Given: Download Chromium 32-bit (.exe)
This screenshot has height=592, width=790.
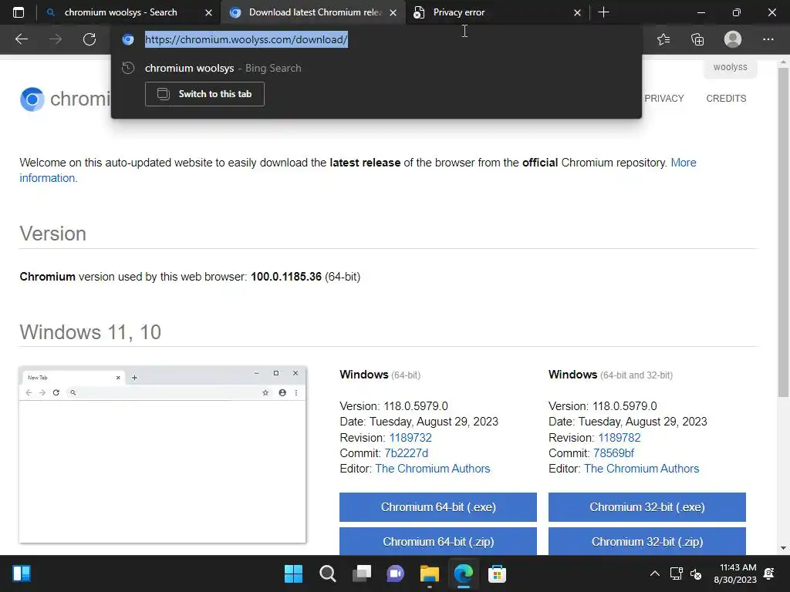Looking at the screenshot, I should tap(647, 507).
